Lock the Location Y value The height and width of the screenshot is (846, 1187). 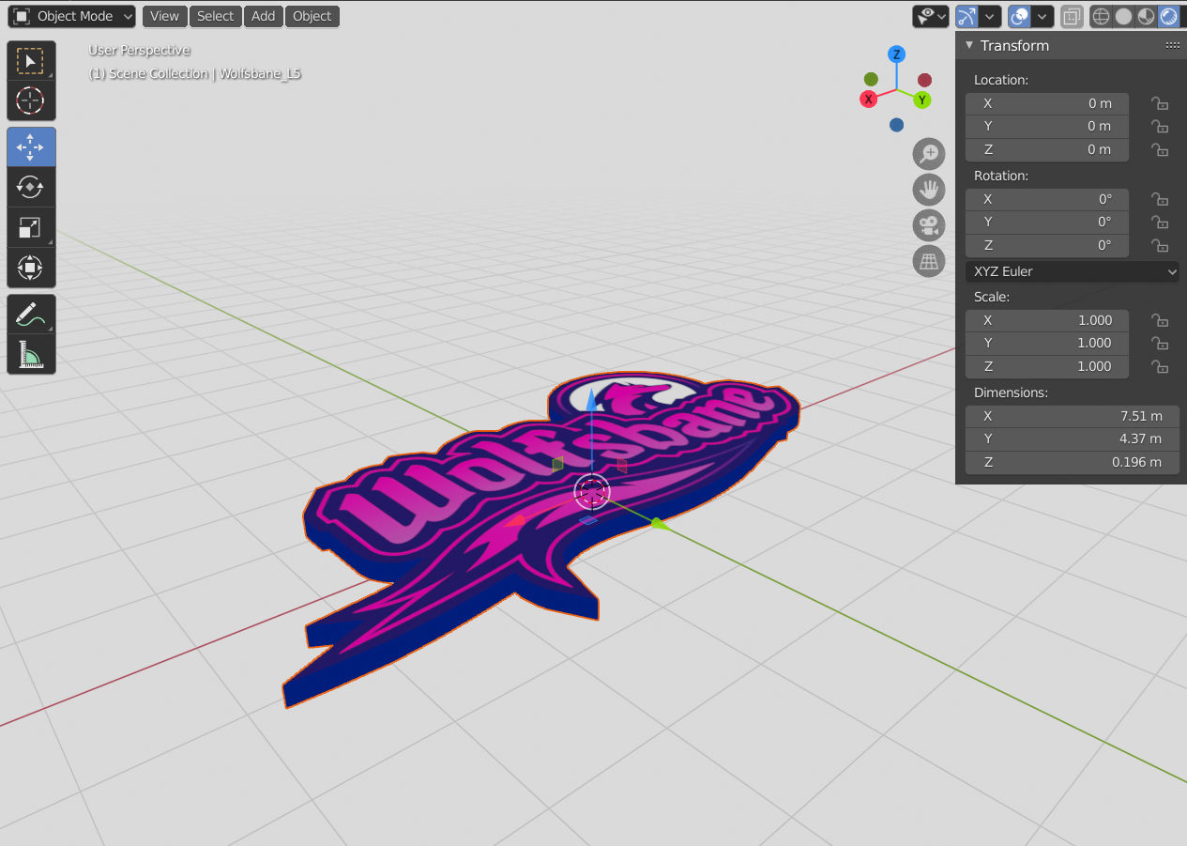point(1161,126)
